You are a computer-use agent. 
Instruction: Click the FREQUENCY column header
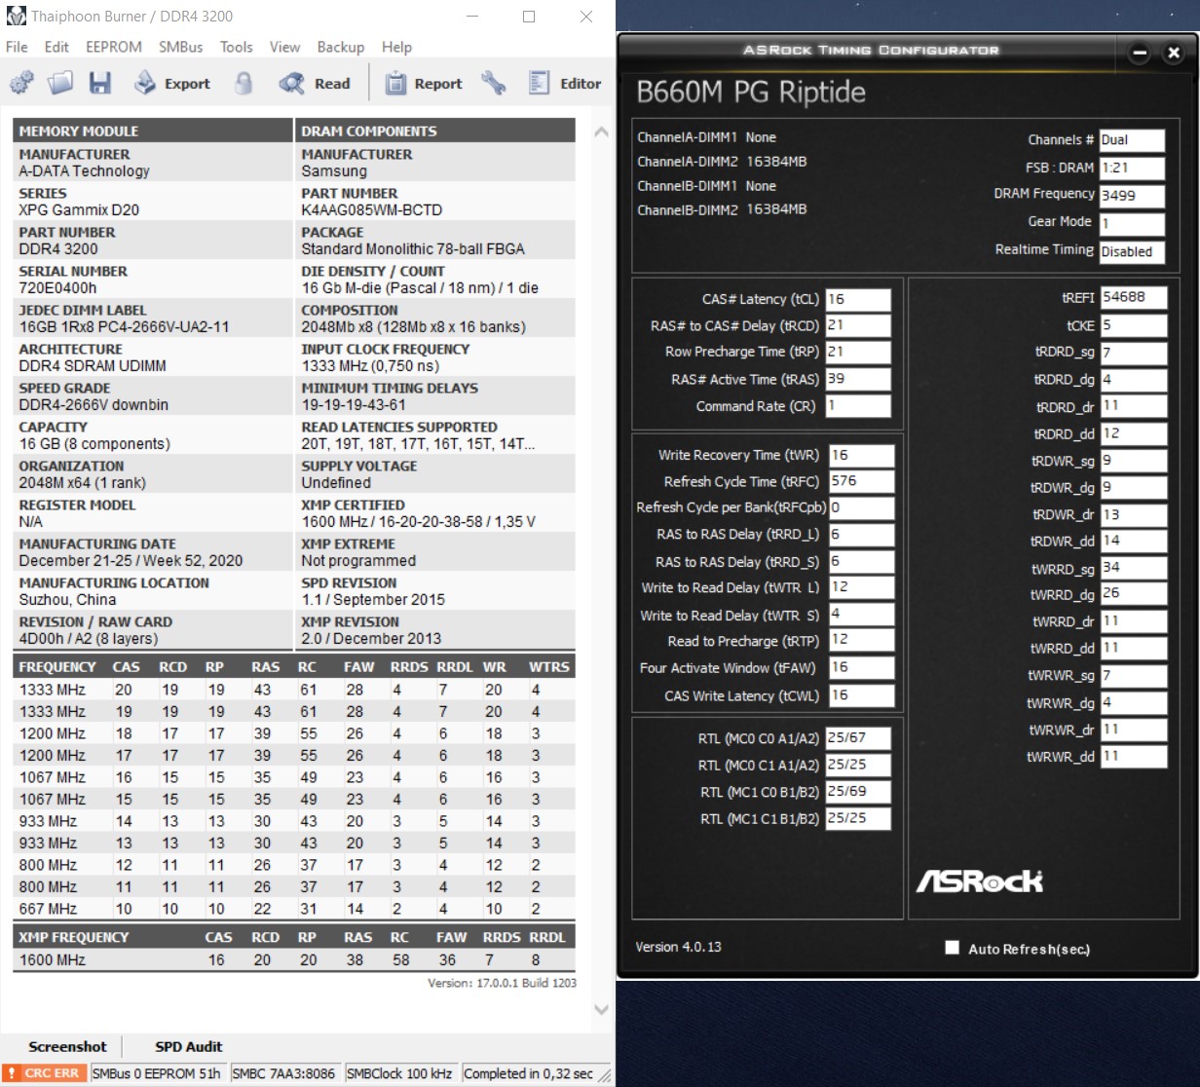click(57, 667)
